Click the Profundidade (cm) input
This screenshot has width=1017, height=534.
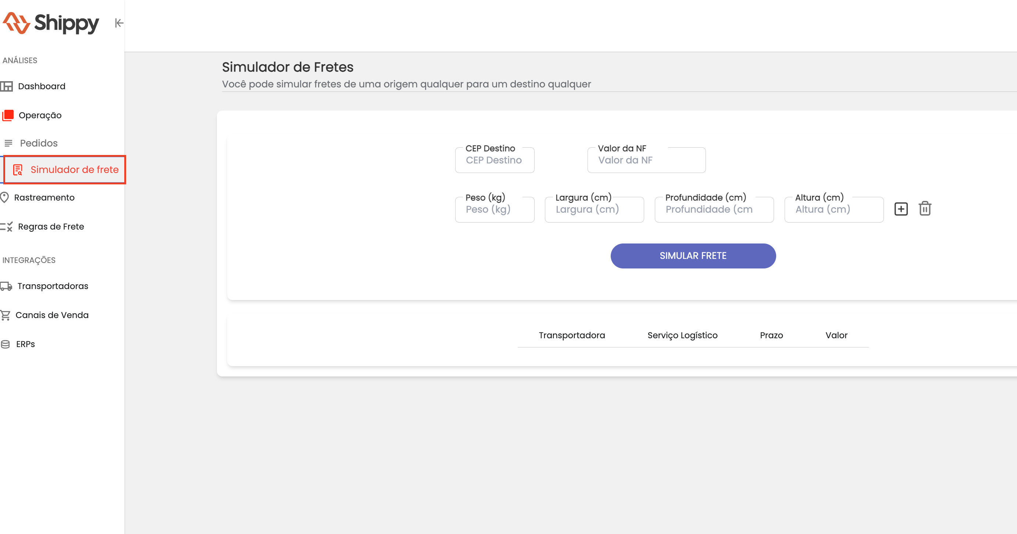click(714, 210)
